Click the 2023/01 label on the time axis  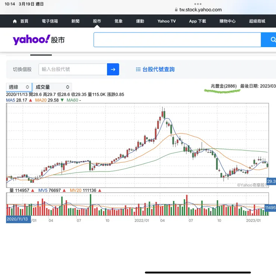pyautogui.click(x=253, y=220)
